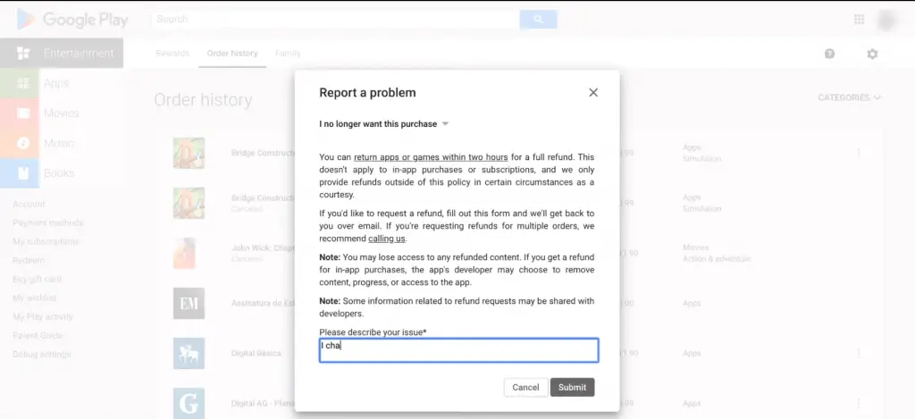The width and height of the screenshot is (915, 419).
Task: Click the orange Music sidebar icon
Action: click(x=23, y=143)
